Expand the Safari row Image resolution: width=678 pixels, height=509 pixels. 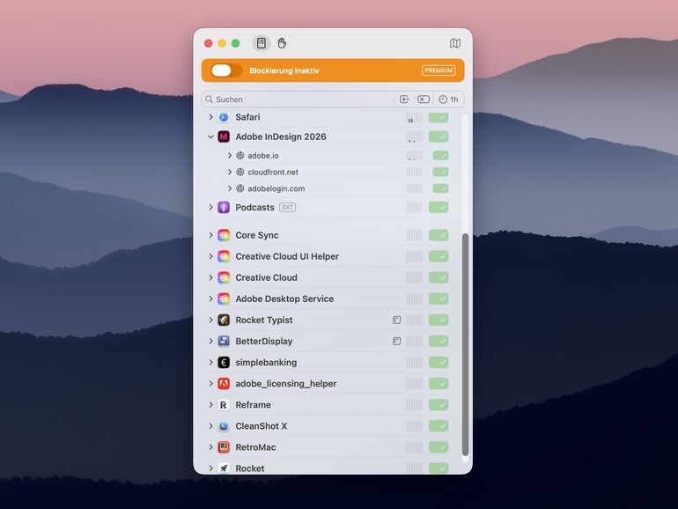click(210, 117)
